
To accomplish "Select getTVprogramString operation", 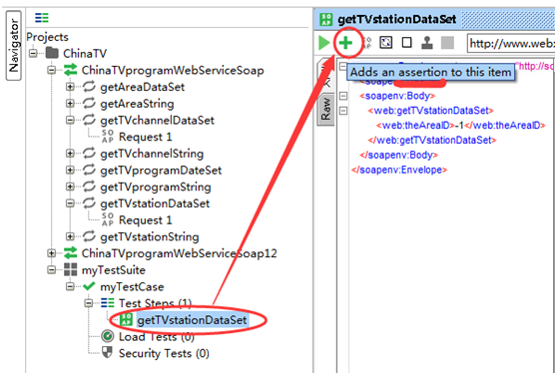I will tap(156, 187).
